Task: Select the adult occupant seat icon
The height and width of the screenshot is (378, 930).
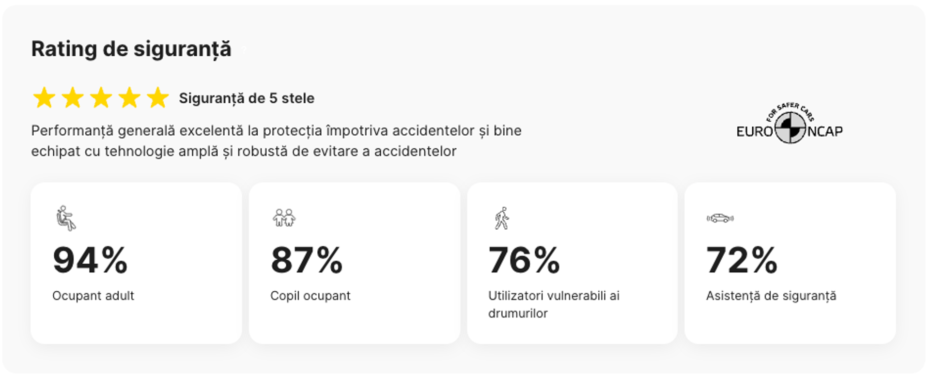Action: (x=66, y=219)
